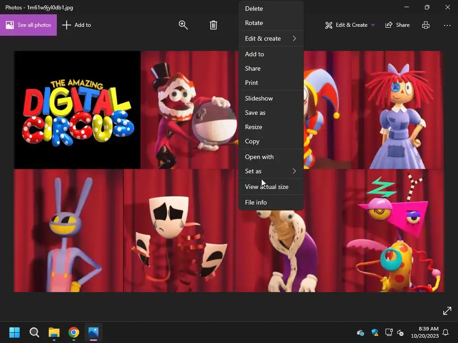Minimize the Photos window

(x=407, y=7)
